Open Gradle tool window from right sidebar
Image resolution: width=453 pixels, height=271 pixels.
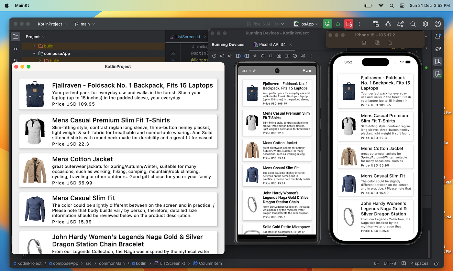pyautogui.click(x=438, y=49)
